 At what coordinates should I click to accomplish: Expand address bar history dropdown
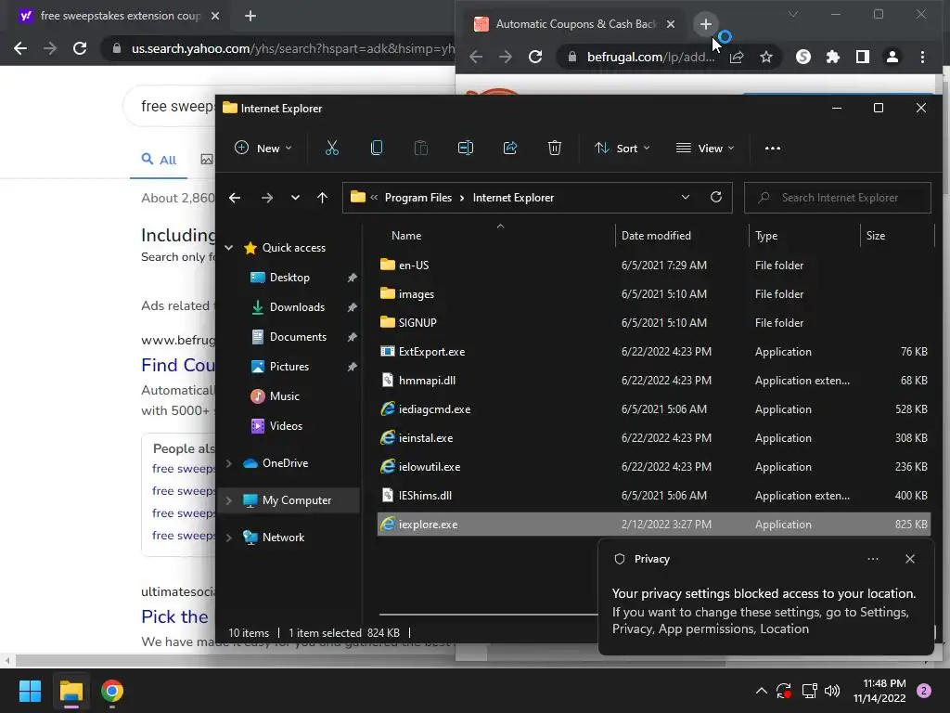click(x=686, y=197)
